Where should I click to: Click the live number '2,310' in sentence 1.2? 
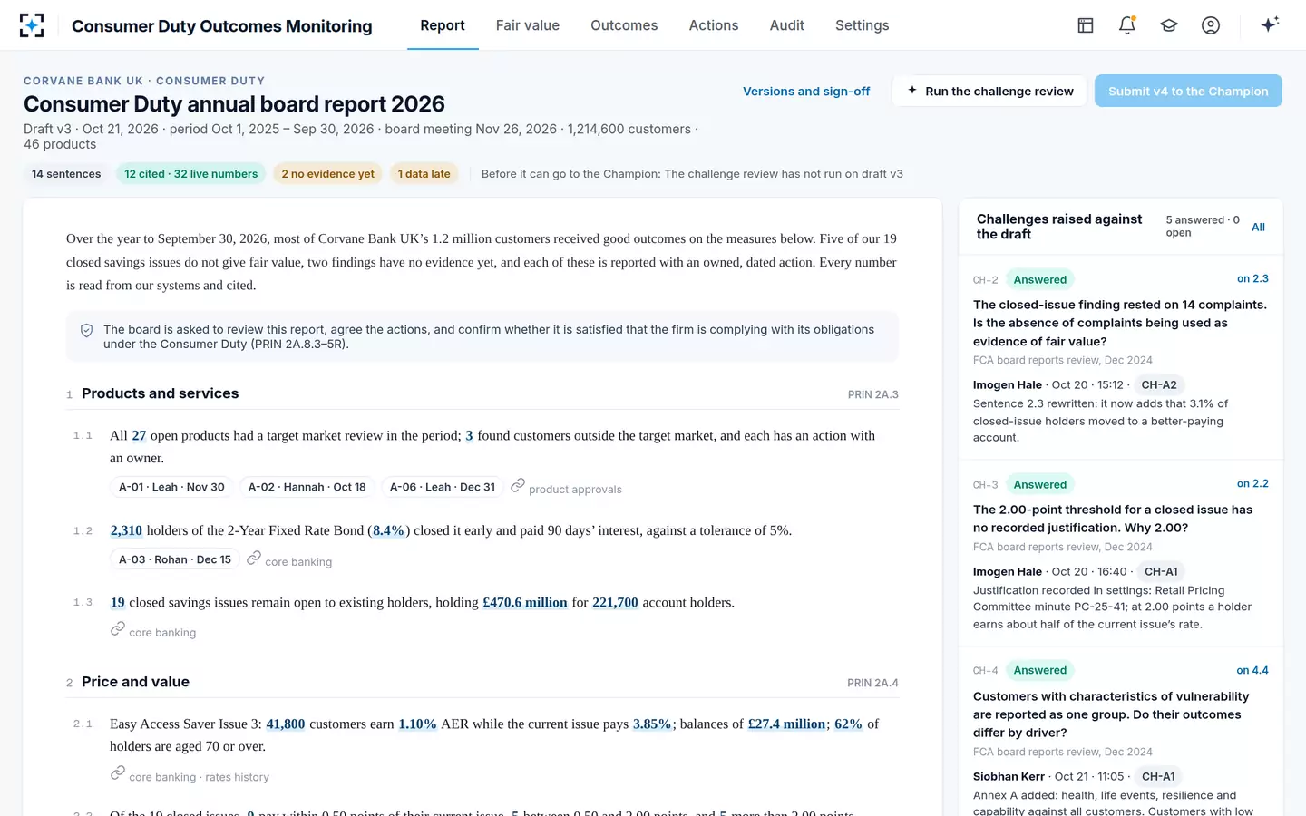coord(126,530)
